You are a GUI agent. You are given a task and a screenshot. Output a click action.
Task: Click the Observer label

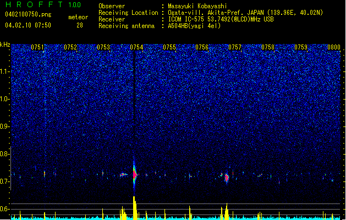point(112,6)
